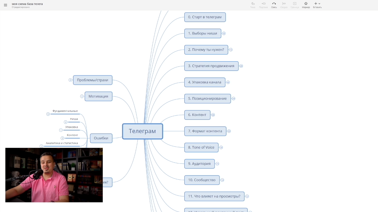The image size is (378, 212).
Task: Select the Проблемы/страхи node
Action: [93, 80]
